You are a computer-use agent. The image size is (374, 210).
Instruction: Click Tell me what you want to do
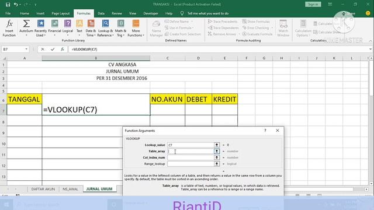[x=208, y=13]
